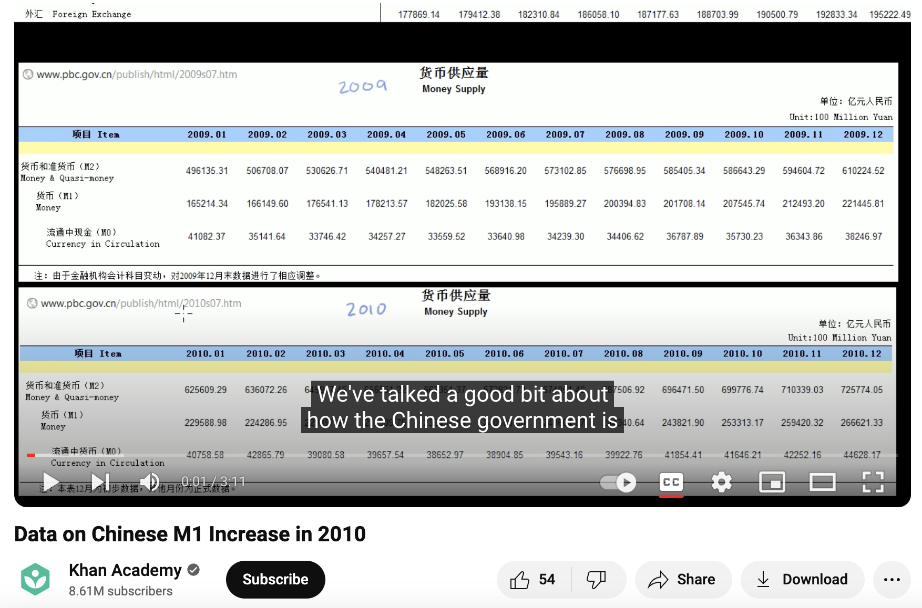The width and height of the screenshot is (922, 608).
Task: Toggle closed captions off
Action: pos(671,482)
